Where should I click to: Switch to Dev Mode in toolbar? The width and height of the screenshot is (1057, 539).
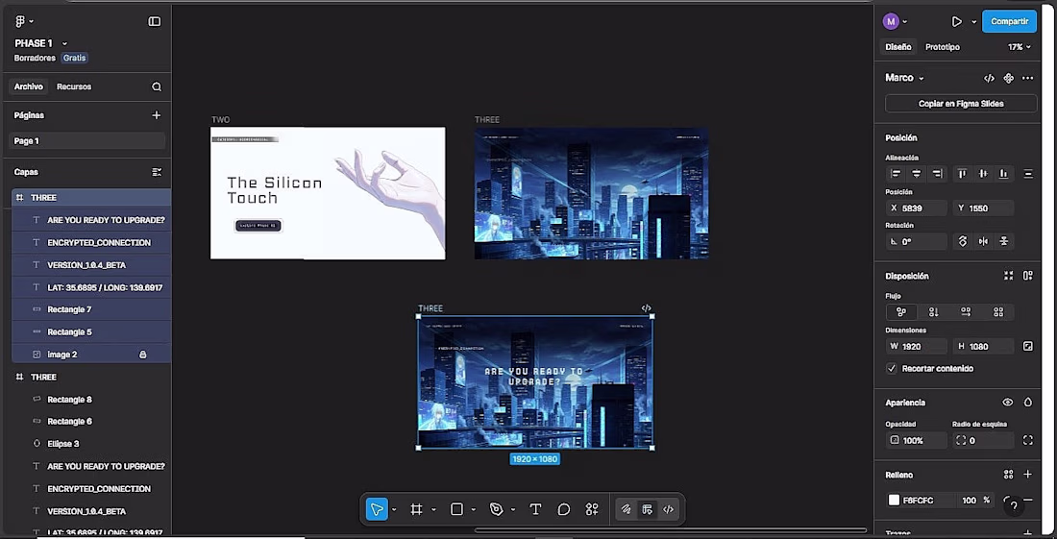(x=668, y=509)
